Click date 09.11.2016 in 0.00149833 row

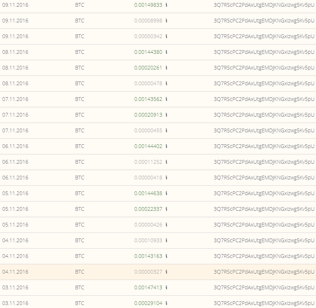pyautogui.click(x=15, y=5)
